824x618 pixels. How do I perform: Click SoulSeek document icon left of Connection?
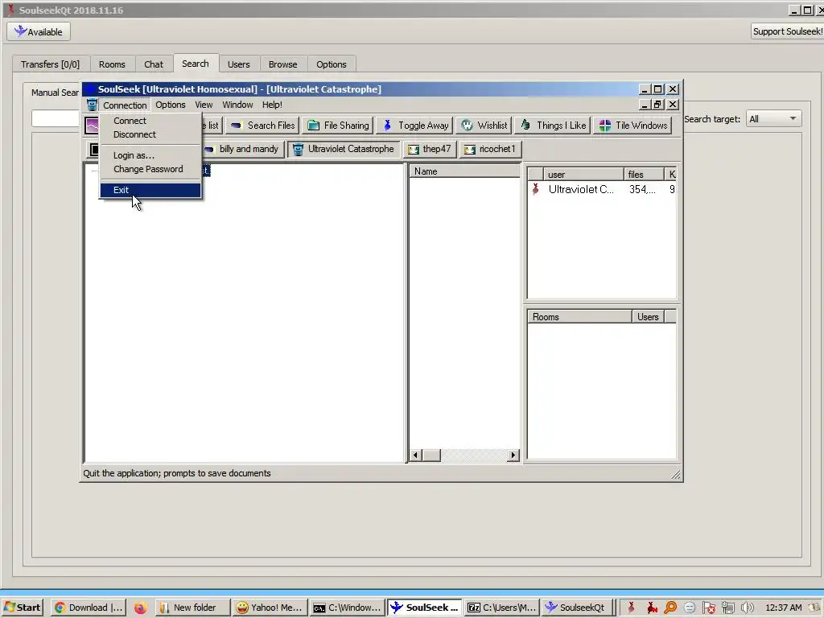coord(92,105)
